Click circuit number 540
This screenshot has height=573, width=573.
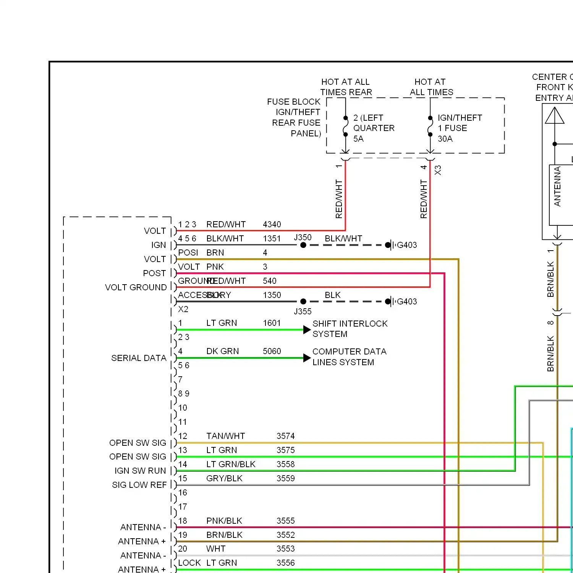[x=269, y=281]
